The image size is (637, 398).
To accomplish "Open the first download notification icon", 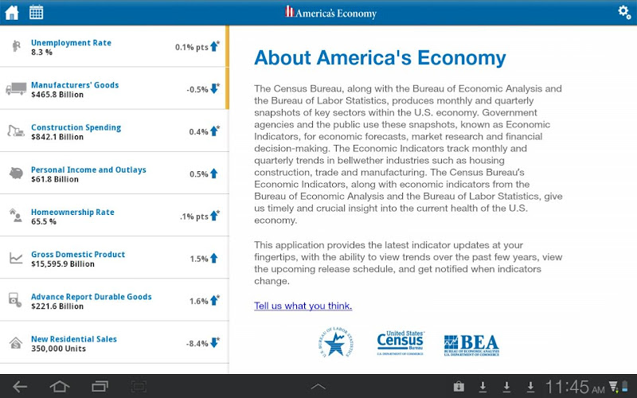I will (x=483, y=387).
